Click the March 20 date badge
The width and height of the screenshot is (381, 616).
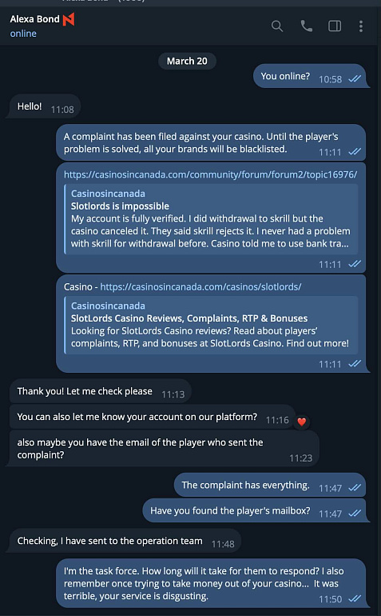(x=187, y=61)
